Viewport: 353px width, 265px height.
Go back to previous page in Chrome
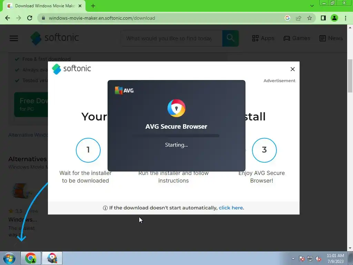(8, 18)
